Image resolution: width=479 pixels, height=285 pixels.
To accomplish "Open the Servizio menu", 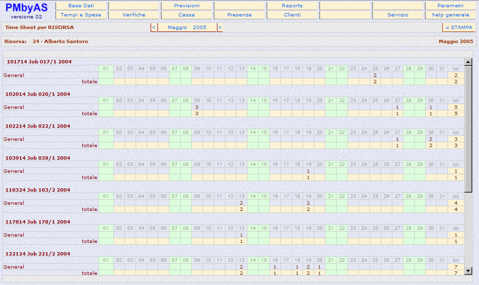I will click(398, 15).
